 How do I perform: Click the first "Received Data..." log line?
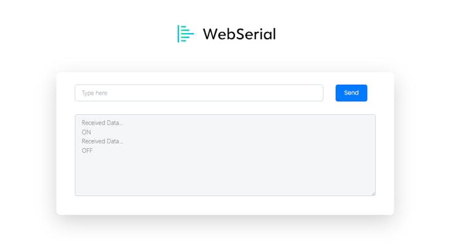102,123
